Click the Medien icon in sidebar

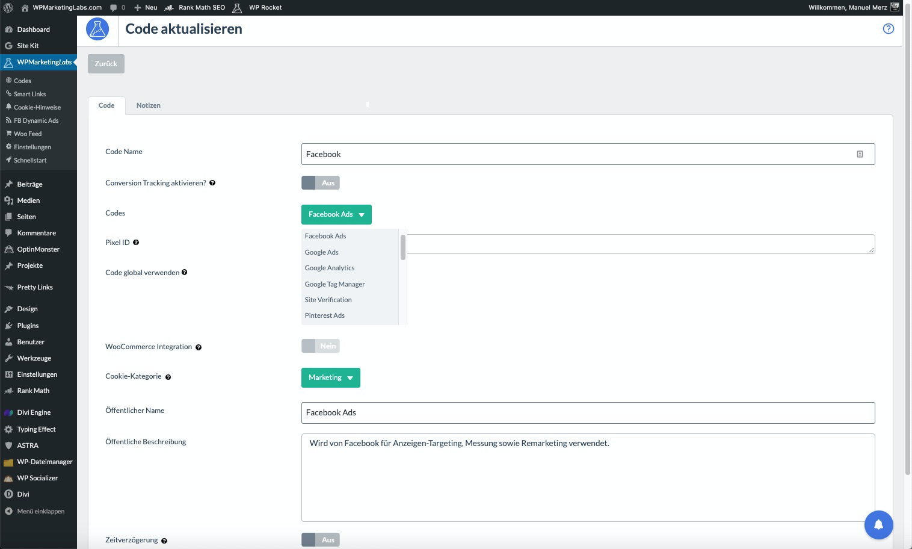8,200
